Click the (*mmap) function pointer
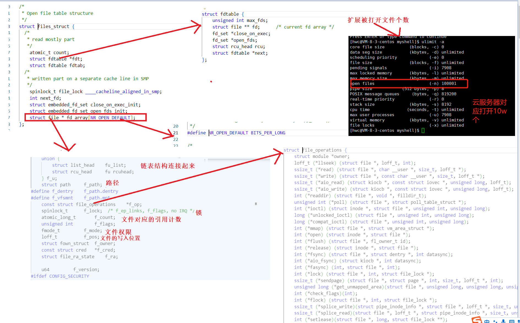 point(314,228)
